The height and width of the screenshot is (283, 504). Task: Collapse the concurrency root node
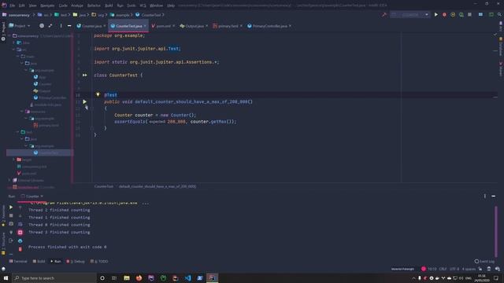[9, 36]
